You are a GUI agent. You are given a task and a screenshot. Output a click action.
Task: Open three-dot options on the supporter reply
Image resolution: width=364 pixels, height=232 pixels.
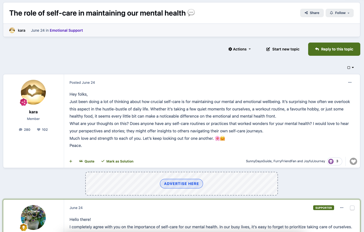[341, 208]
